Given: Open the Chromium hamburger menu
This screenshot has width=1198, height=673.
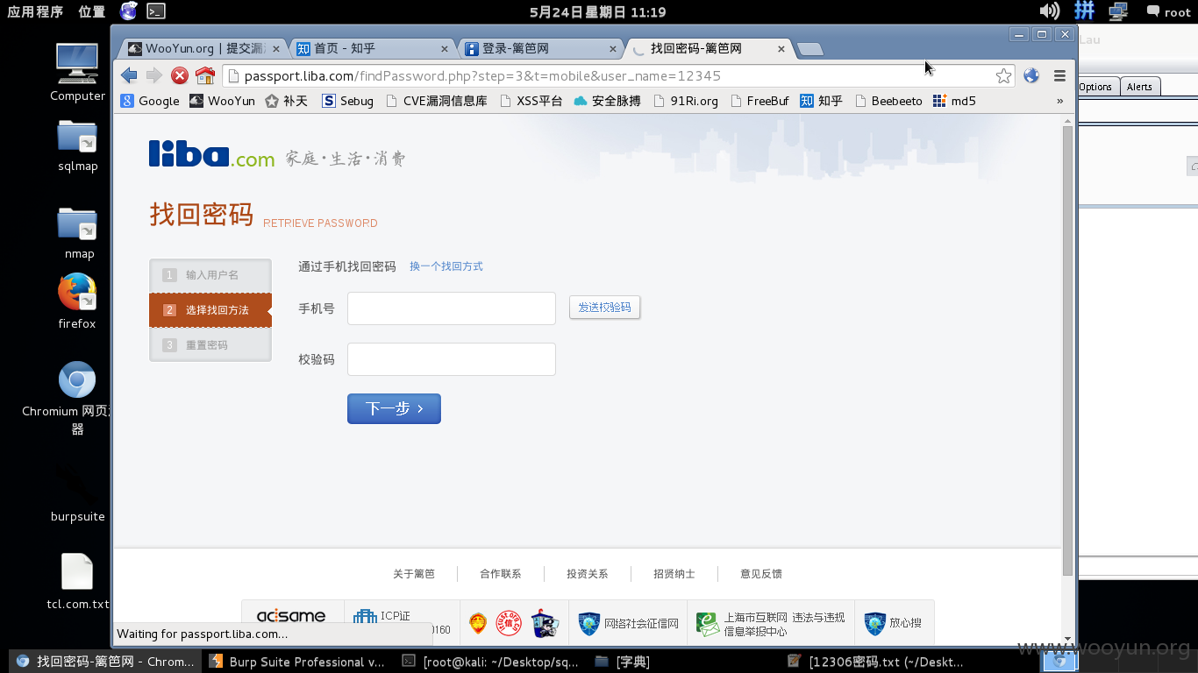Looking at the screenshot, I should [1059, 75].
